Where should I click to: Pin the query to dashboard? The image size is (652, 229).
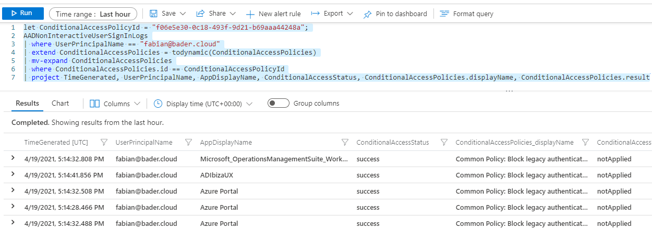[x=395, y=14]
